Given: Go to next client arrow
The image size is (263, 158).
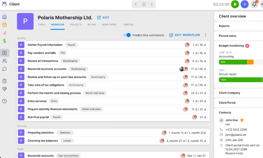Looking at the screenshot, I should (152, 4).
